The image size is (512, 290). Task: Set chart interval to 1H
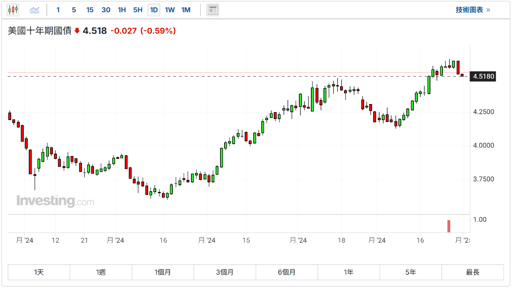click(x=122, y=10)
